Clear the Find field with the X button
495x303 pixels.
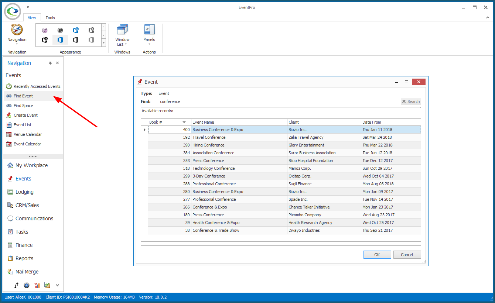404,101
